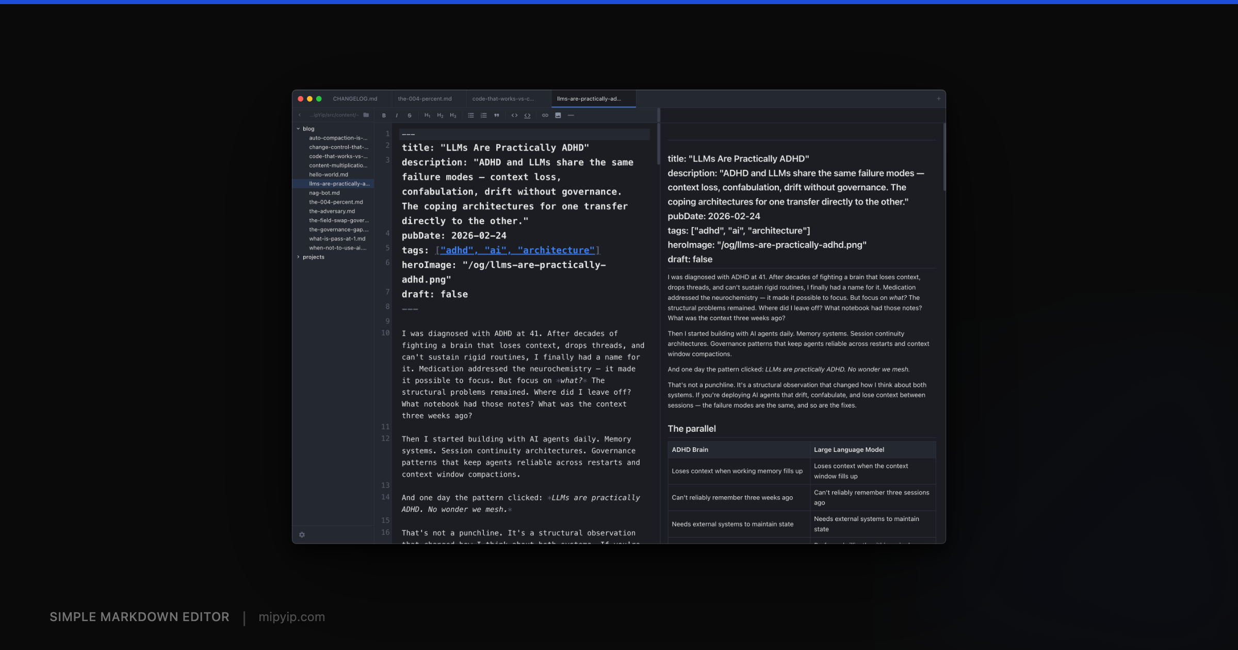This screenshot has height=650, width=1238.
Task: Insert a horizontal rule
Action: [x=571, y=115]
